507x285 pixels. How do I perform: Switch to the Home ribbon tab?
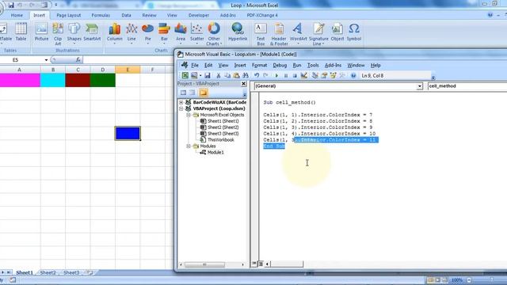pos(17,15)
